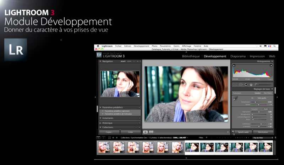Clear the Historique panel with X icon
This screenshot has height=165, width=284.
pos(139,123)
